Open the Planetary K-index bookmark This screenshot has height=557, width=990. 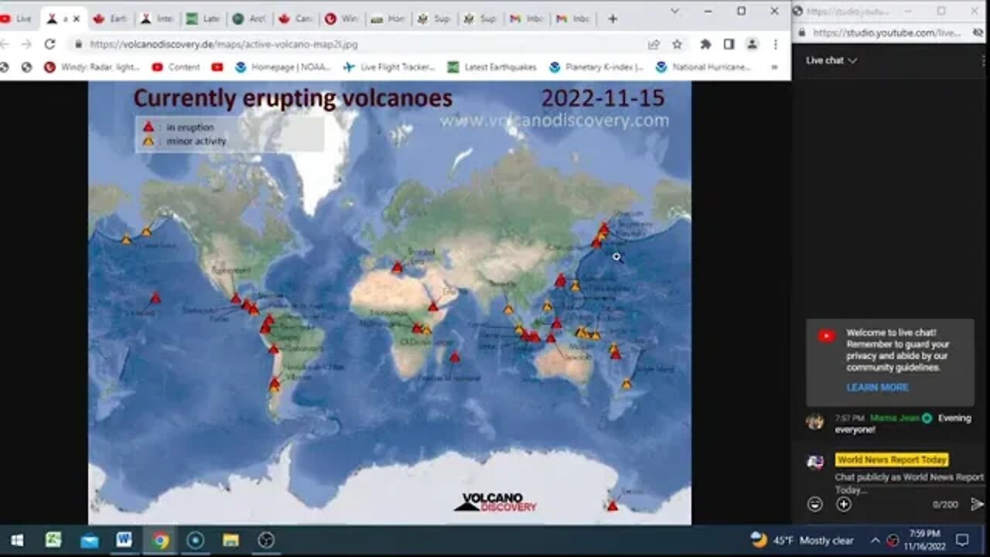(596, 67)
